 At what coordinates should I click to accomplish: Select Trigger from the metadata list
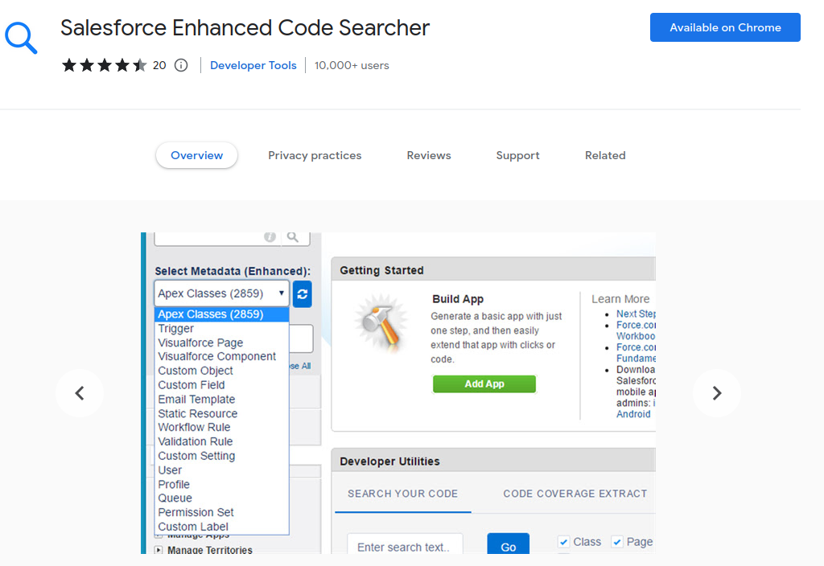tap(175, 328)
